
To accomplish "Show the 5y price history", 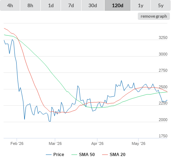I will pyautogui.click(x=161, y=5).
